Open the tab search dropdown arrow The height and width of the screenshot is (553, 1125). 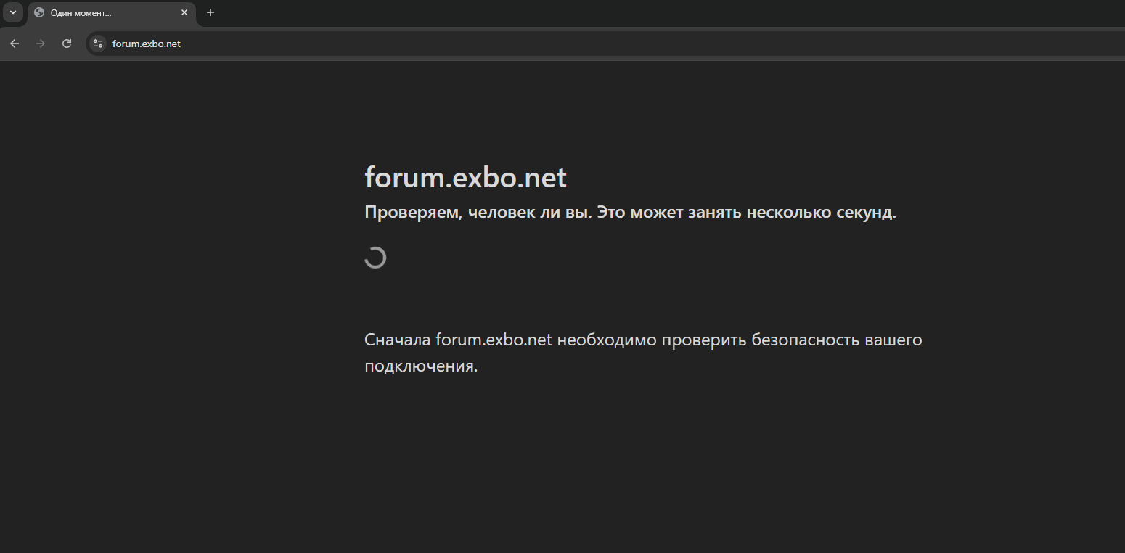[x=12, y=12]
